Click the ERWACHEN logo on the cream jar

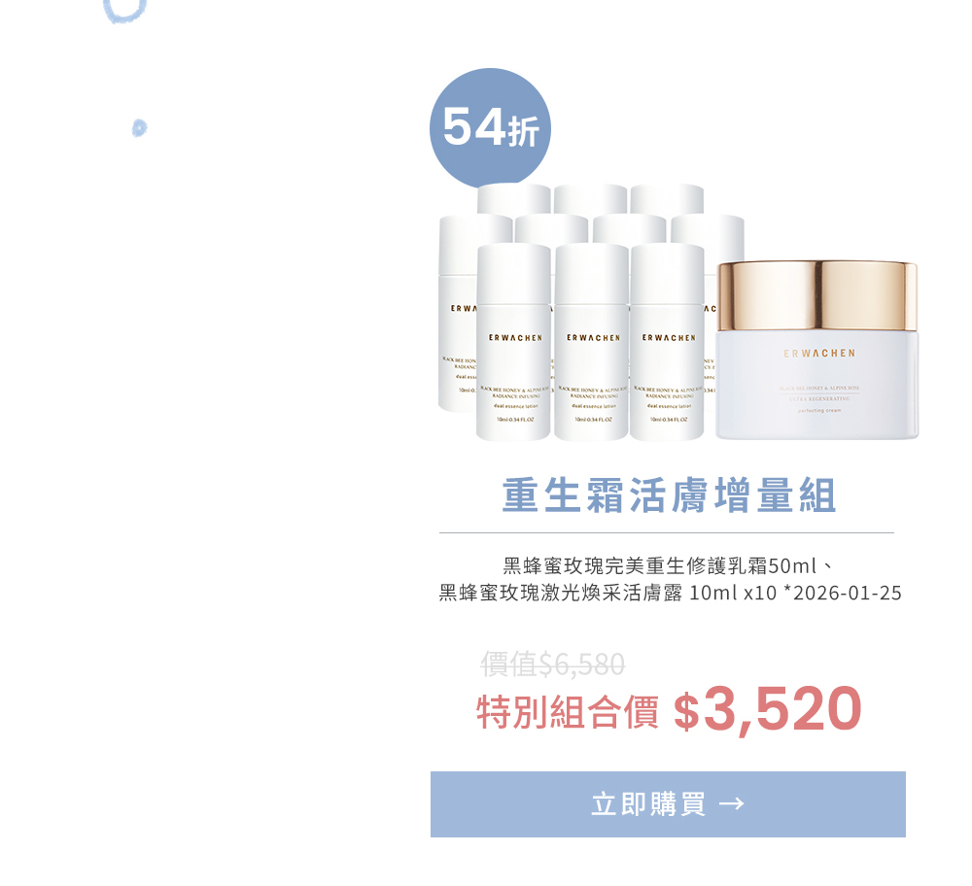click(818, 354)
